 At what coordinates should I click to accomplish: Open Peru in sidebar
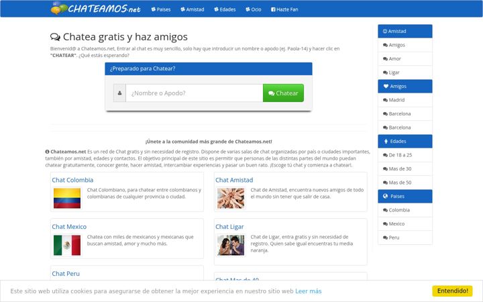pos(405,238)
